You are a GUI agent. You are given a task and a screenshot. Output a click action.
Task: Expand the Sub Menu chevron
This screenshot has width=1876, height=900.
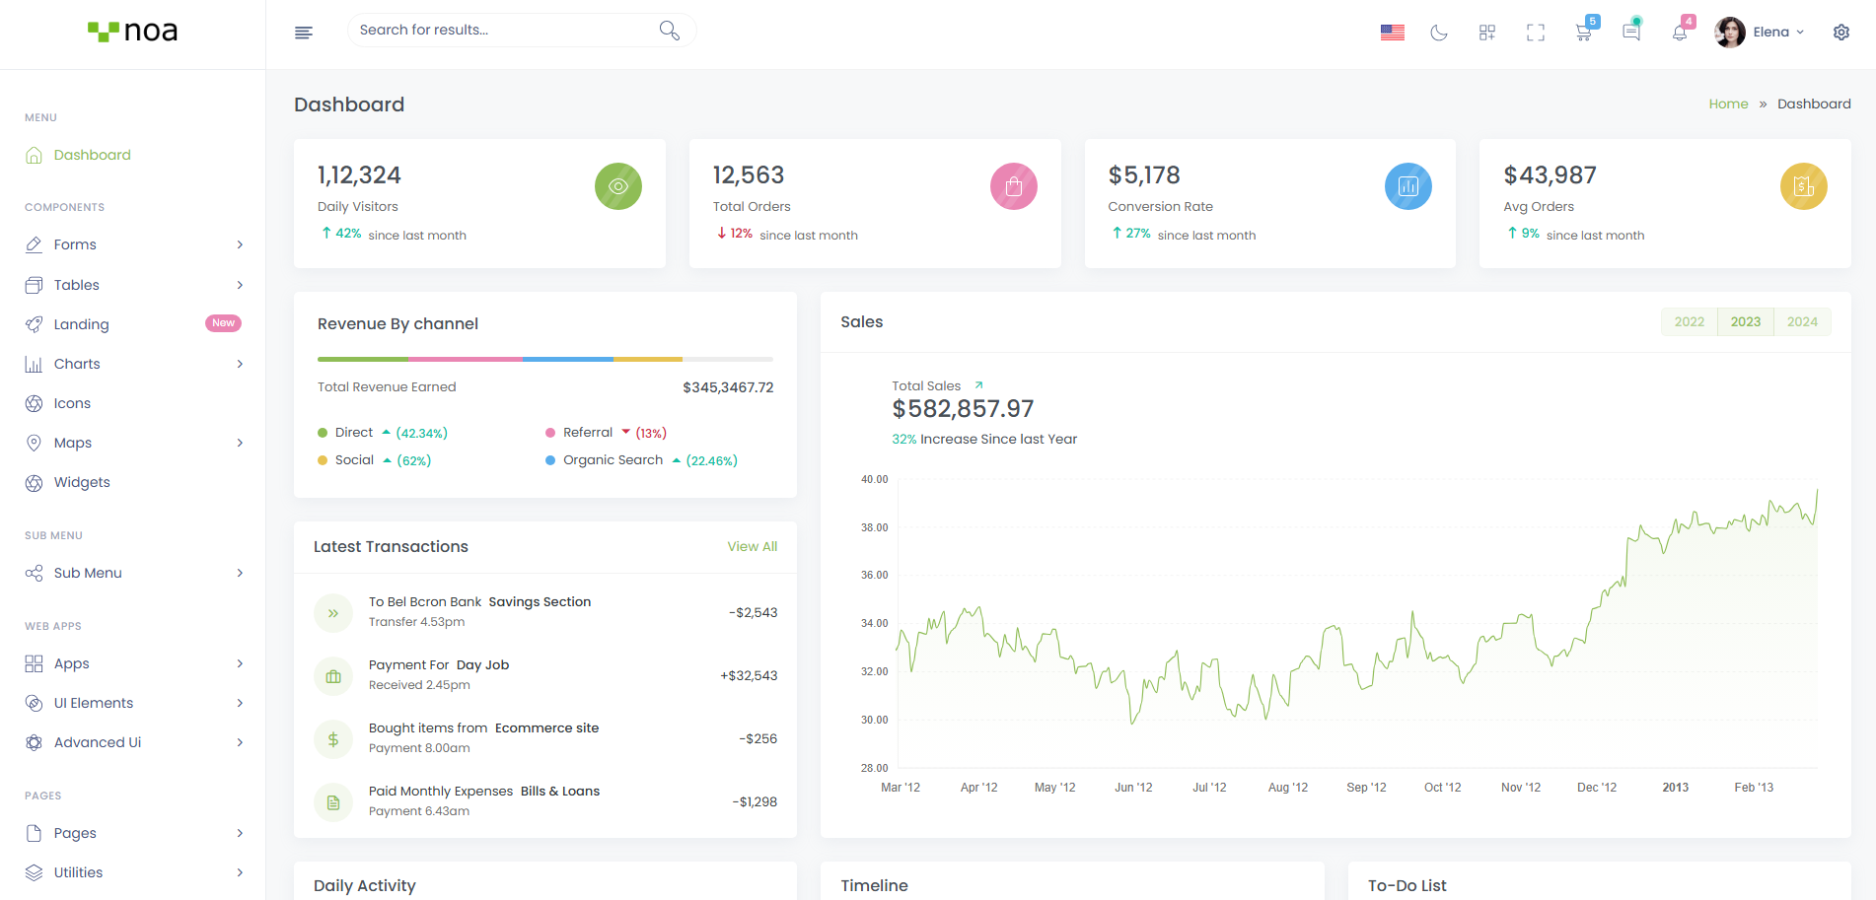240,573
